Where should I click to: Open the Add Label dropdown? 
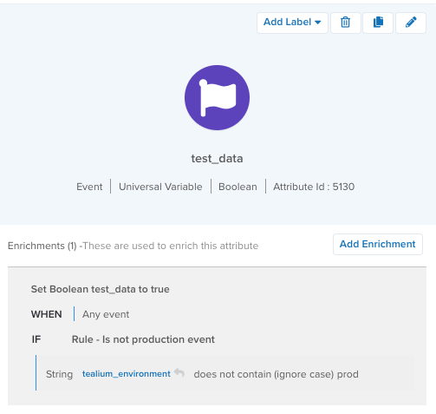coord(292,23)
